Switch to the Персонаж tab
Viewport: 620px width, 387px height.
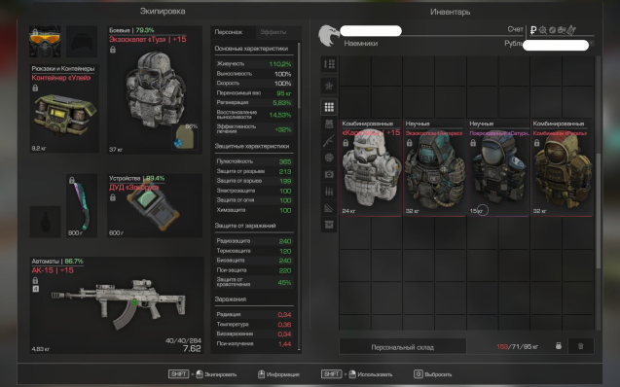pyautogui.click(x=229, y=32)
